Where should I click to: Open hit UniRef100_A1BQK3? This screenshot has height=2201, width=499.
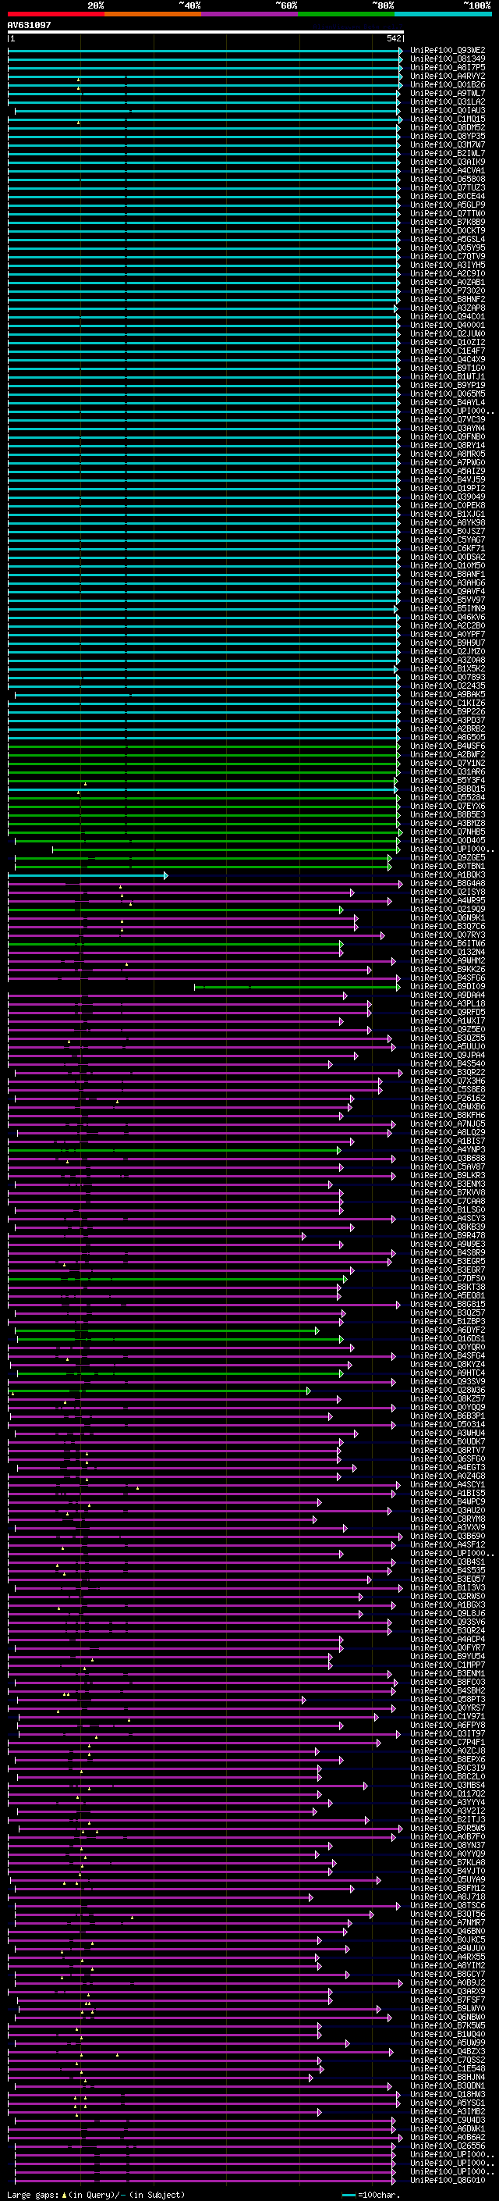[x=448, y=875]
